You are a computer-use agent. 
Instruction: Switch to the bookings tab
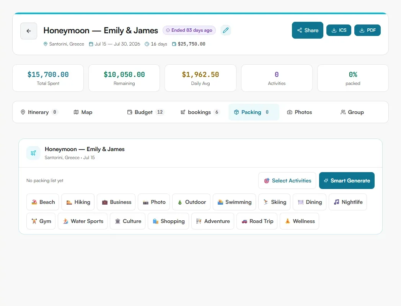coord(200,112)
